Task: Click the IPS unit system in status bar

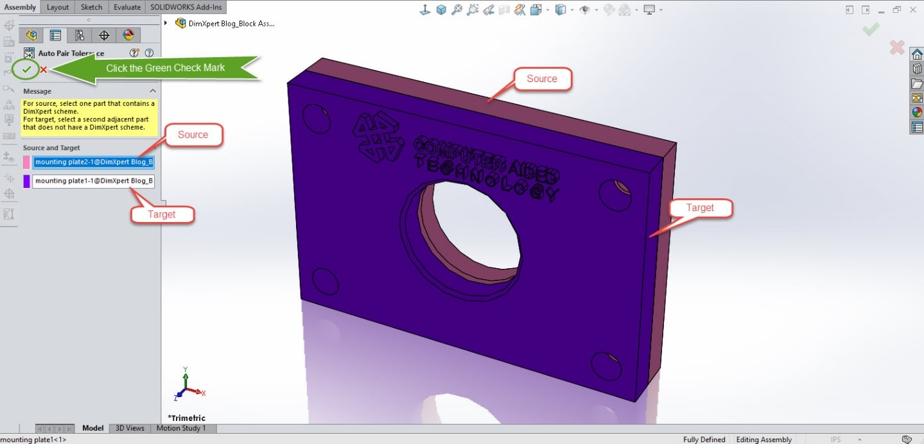Action: click(x=835, y=440)
